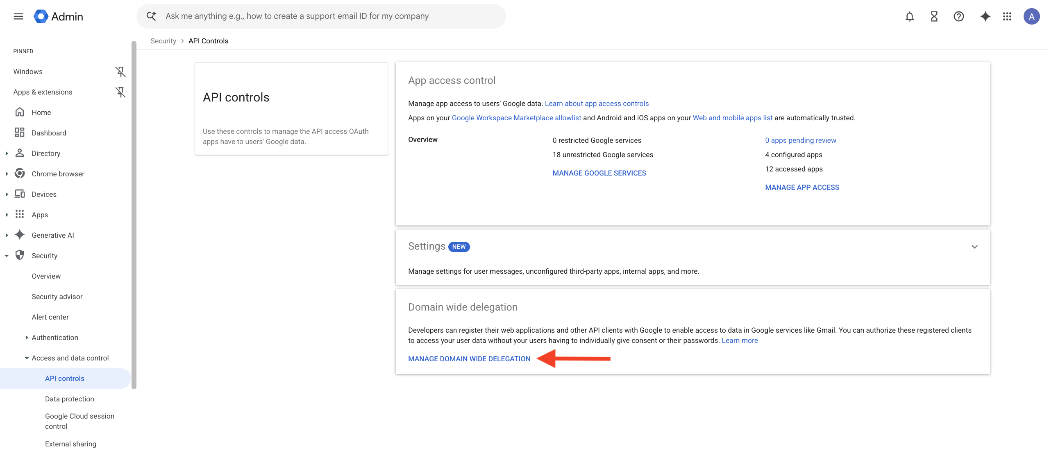Click the Home house icon
This screenshot has height=455, width=1049.
(20, 112)
